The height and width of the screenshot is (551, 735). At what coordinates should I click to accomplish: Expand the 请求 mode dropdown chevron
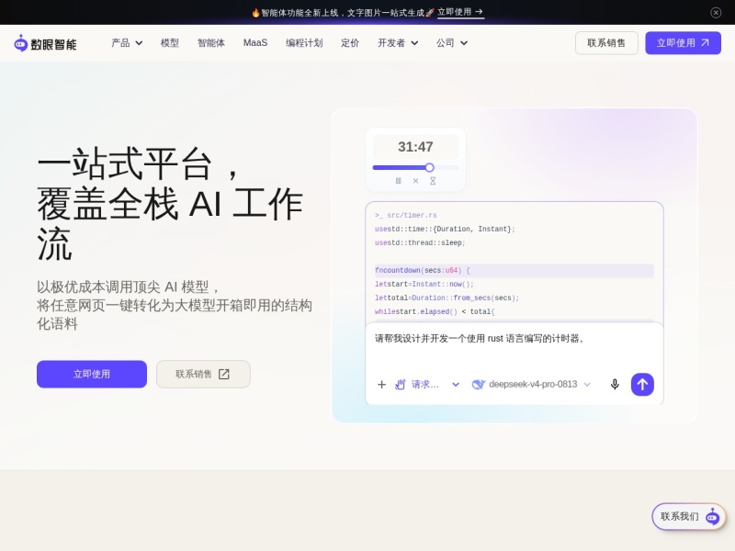pos(455,385)
